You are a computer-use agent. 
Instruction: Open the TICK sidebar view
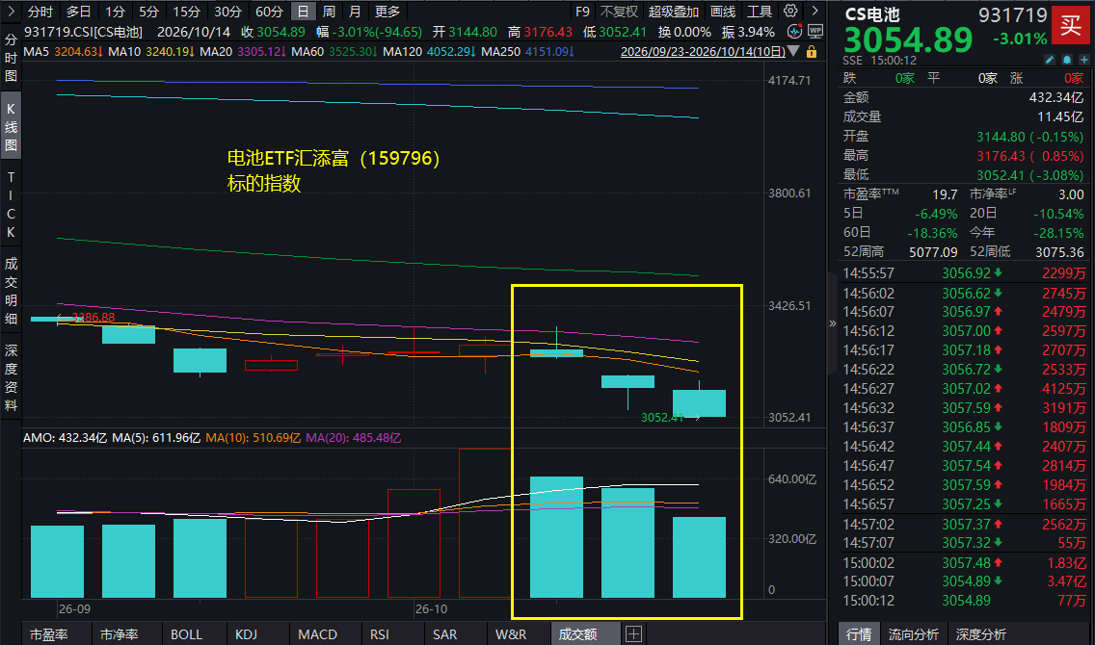coord(11,204)
